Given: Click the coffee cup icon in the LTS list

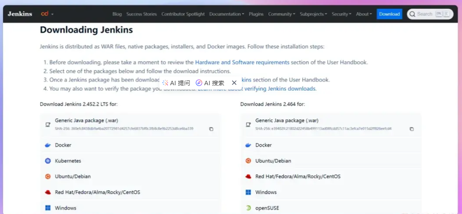Looking at the screenshot, I should coord(48,124).
